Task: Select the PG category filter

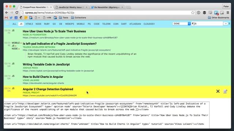Action: (89, 24)
